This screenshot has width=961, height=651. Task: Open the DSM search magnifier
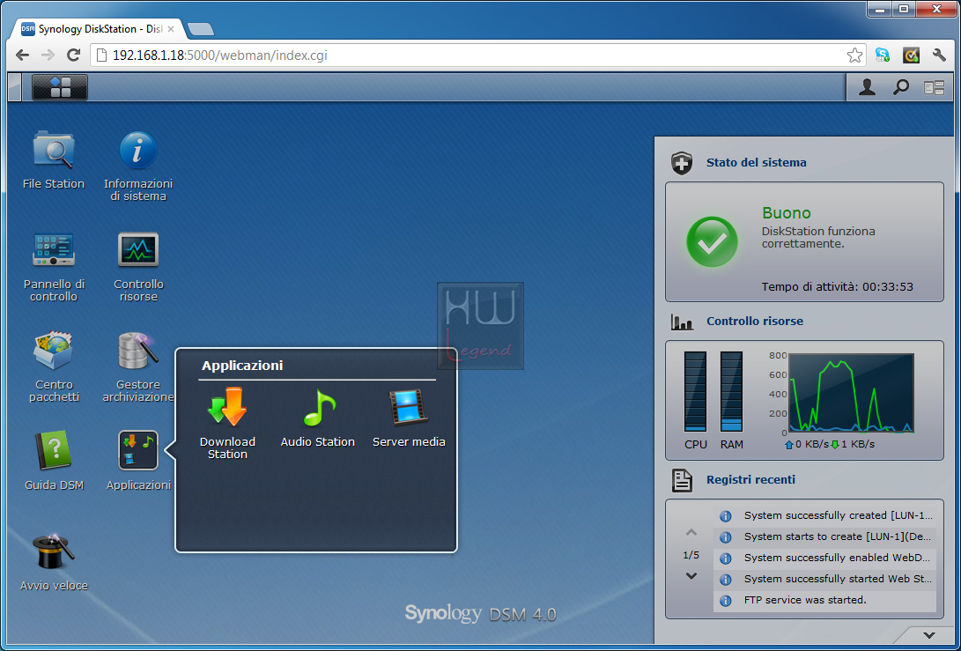click(900, 88)
